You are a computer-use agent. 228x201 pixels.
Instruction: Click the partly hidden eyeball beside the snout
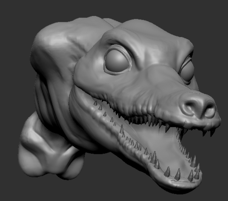tap(187, 71)
